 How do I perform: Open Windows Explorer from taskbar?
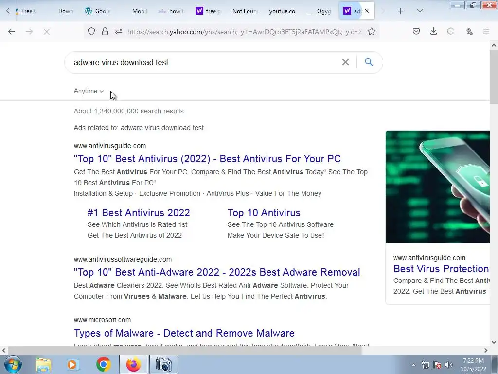[x=43, y=364]
